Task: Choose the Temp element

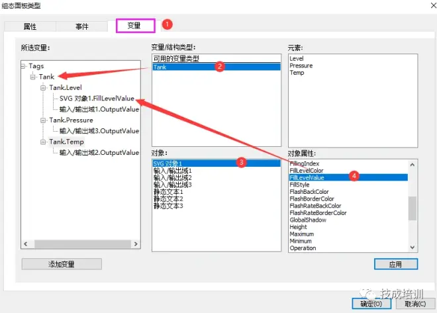Action: 297,73
